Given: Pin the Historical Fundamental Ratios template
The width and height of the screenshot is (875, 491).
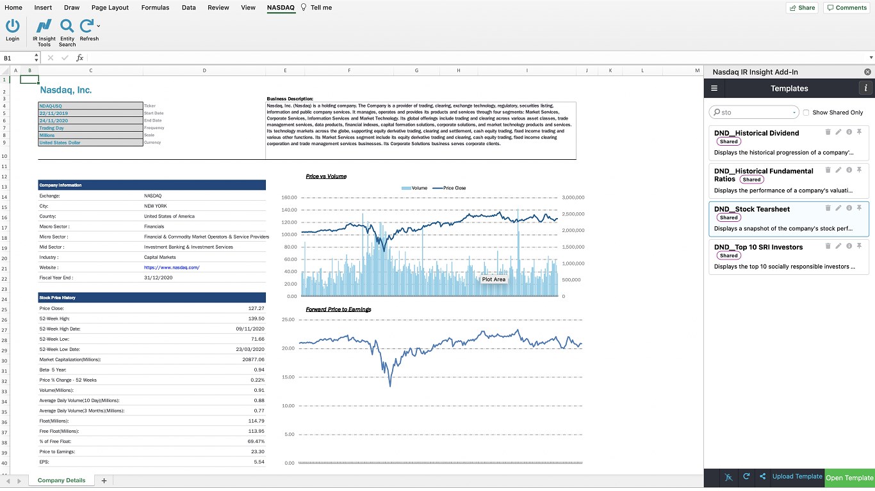Looking at the screenshot, I should click(x=859, y=170).
